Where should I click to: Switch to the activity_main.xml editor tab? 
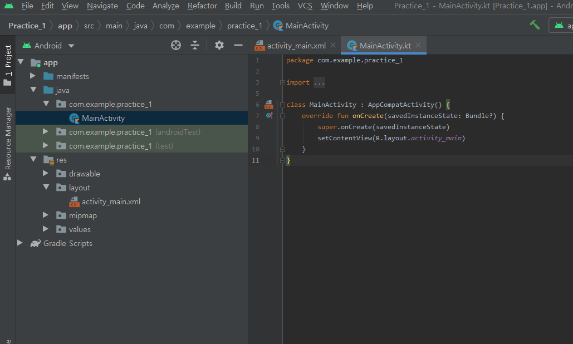click(295, 46)
